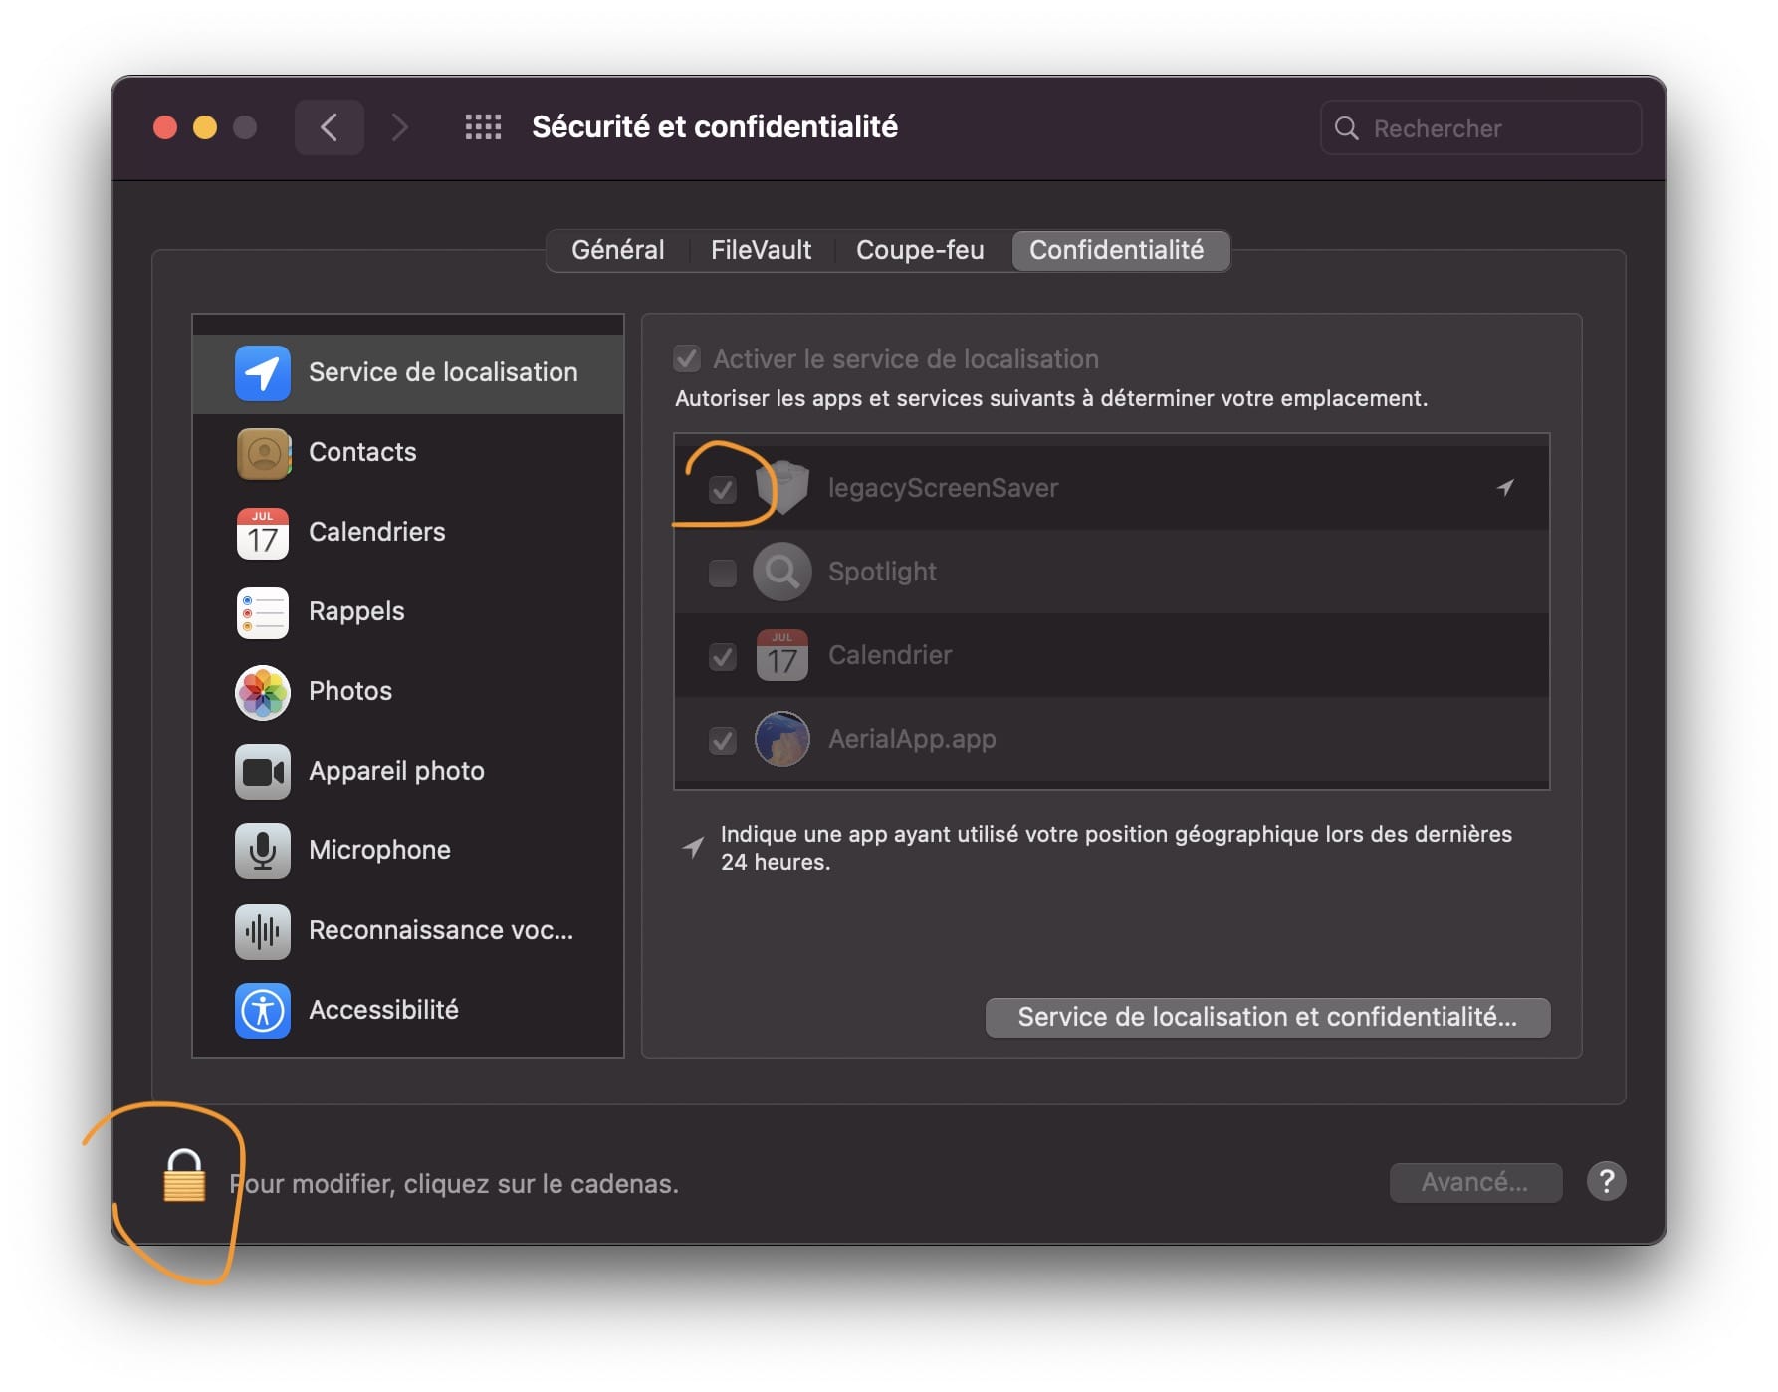Select Appareil photo label in sidebar

click(397, 771)
